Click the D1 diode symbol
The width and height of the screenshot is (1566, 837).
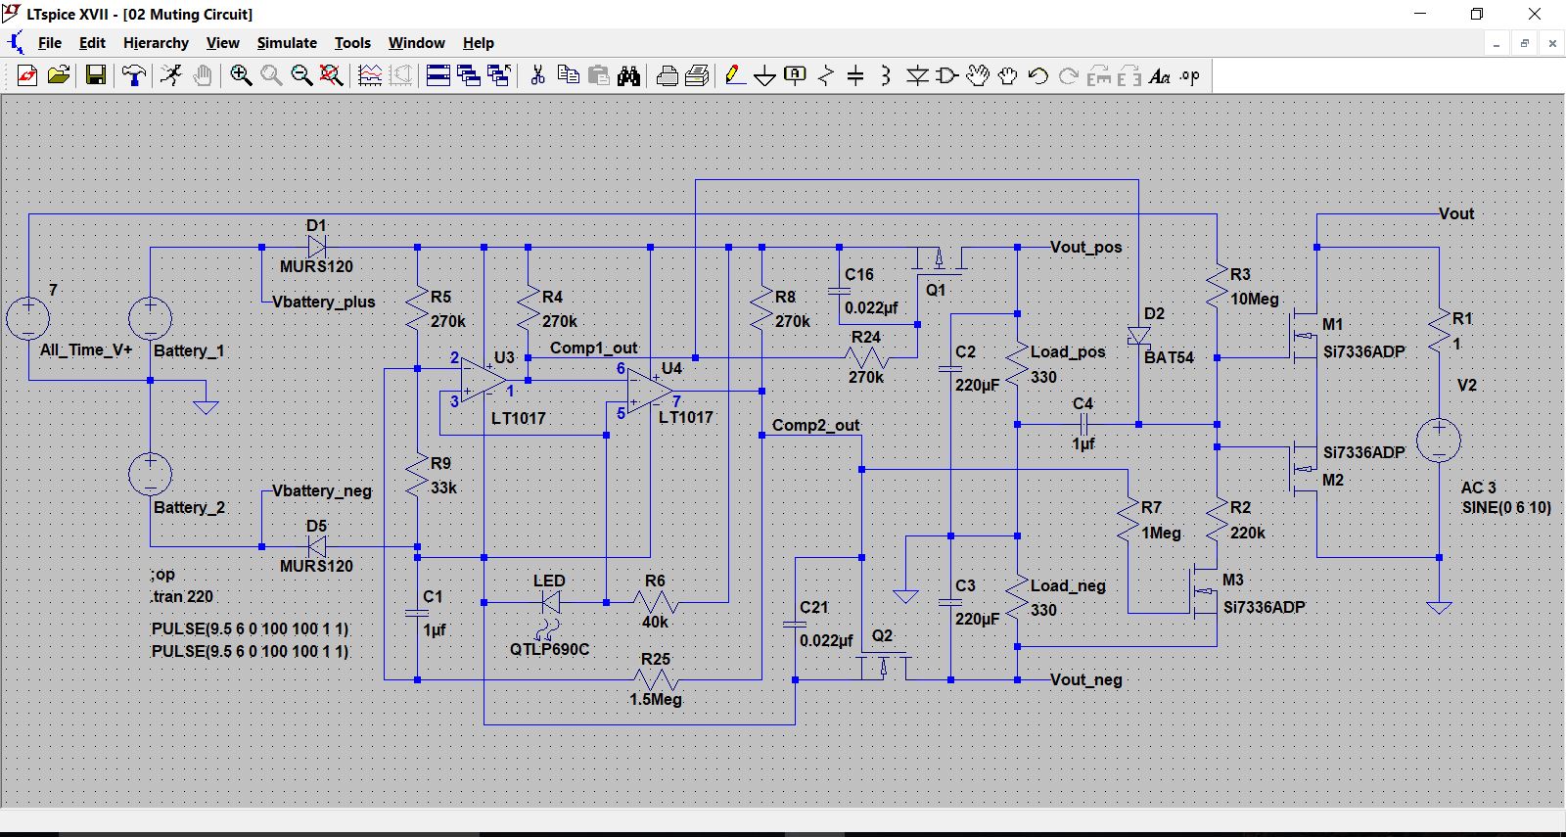coord(316,247)
